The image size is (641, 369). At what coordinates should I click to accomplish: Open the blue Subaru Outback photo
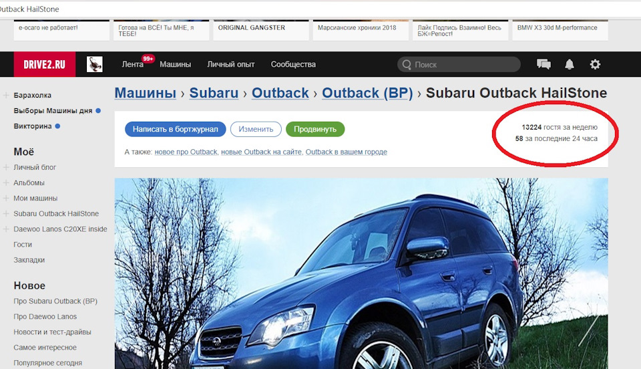pyautogui.click(x=361, y=273)
